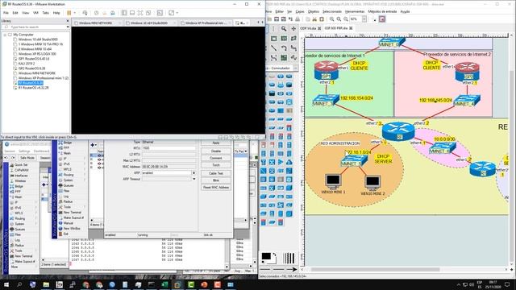
Task: Swap foreground and background colors in Dia
Action: [274, 255]
